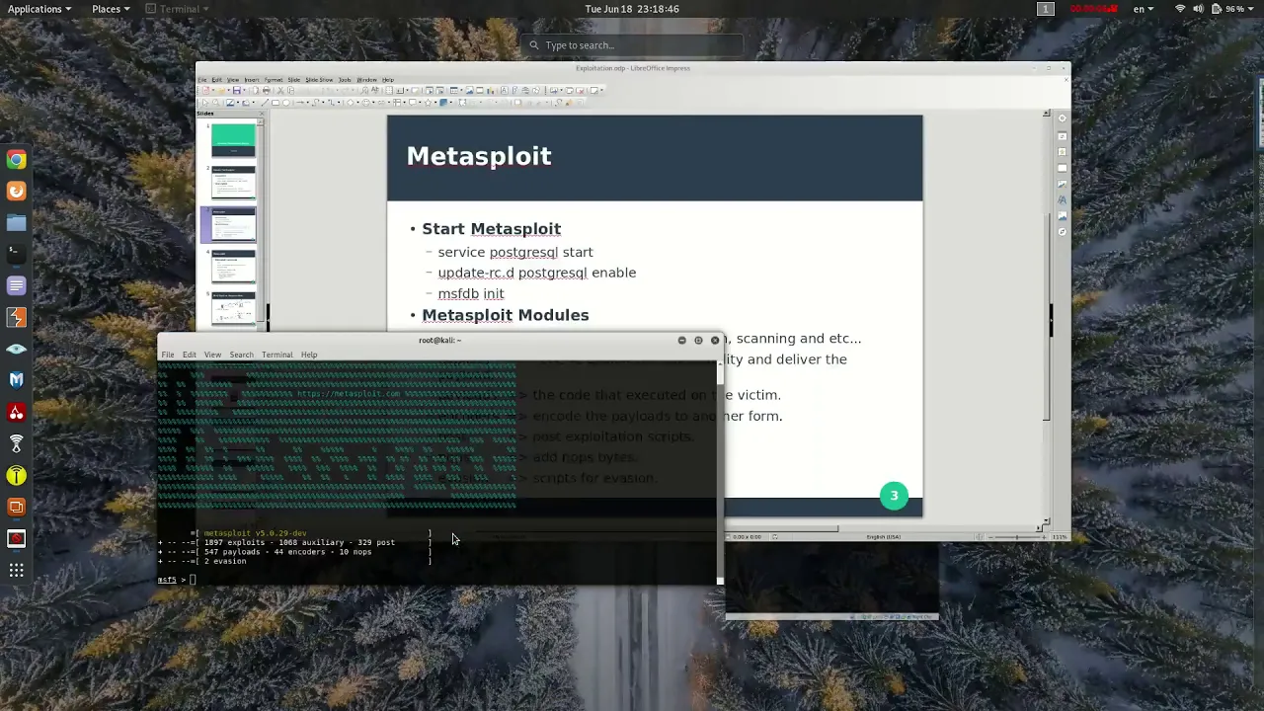Open the Applications menu dropdown
Image resolution: width=1264 pixels, height=711 pixels.
(39, 9)
